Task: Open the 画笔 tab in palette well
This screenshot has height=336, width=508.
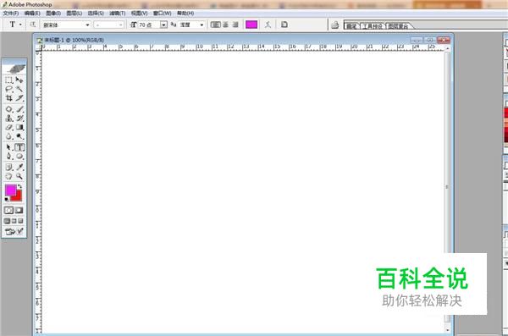Action: (x=351, y=26)
